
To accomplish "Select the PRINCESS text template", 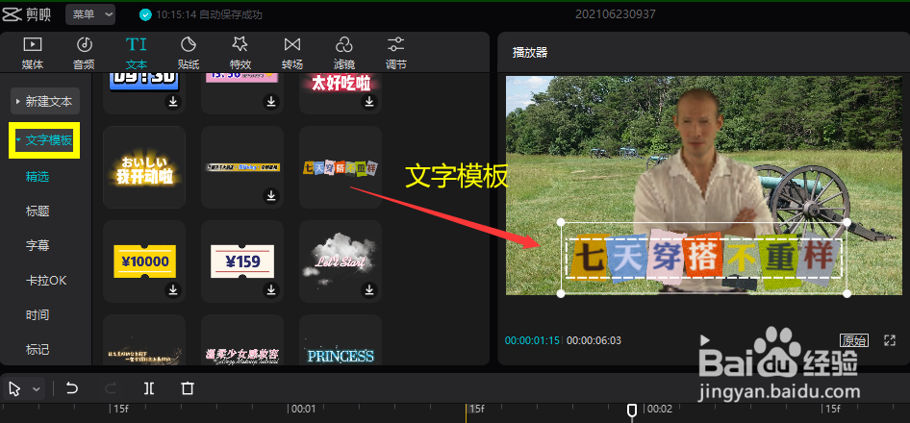I will pos(341,340).
